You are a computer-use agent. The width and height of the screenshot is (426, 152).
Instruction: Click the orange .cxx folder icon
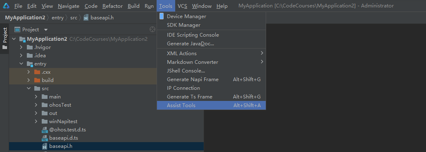pos(37,72)
